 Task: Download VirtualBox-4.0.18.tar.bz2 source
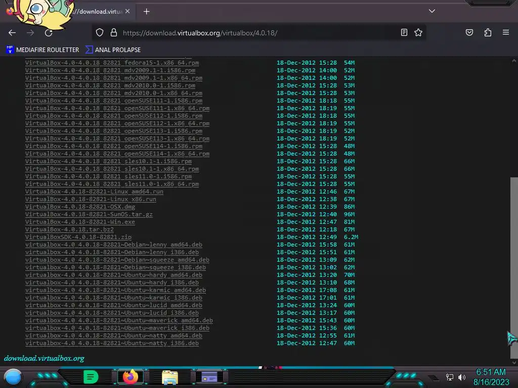click(69, 230)
